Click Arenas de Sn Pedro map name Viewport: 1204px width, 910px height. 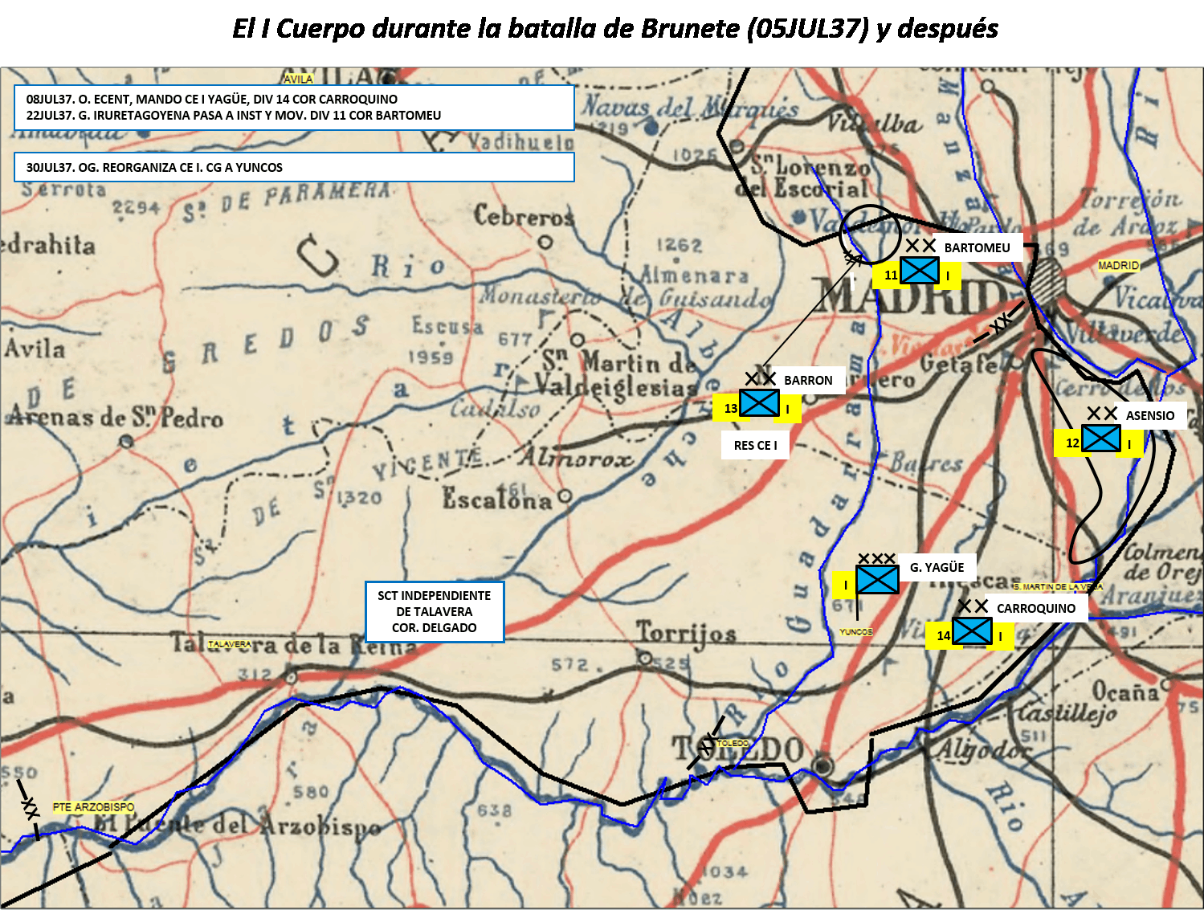pos(115,418)
